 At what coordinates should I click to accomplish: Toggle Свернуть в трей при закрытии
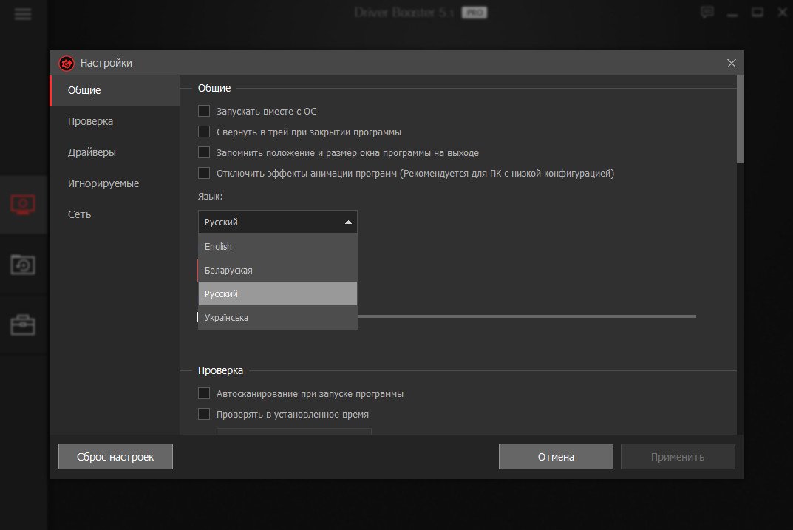tap(205, 132)
